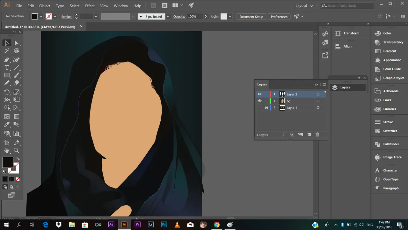
Task: Select the Gradient tool
Action: click(x=17, y=117)
